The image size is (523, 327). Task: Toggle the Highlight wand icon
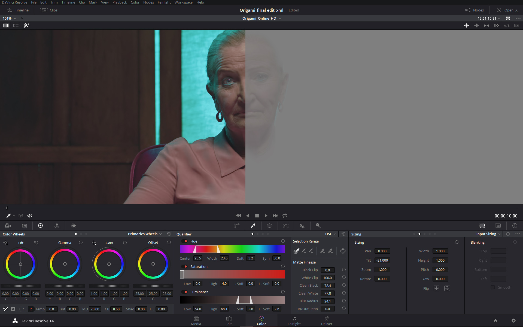pos(26,25)
